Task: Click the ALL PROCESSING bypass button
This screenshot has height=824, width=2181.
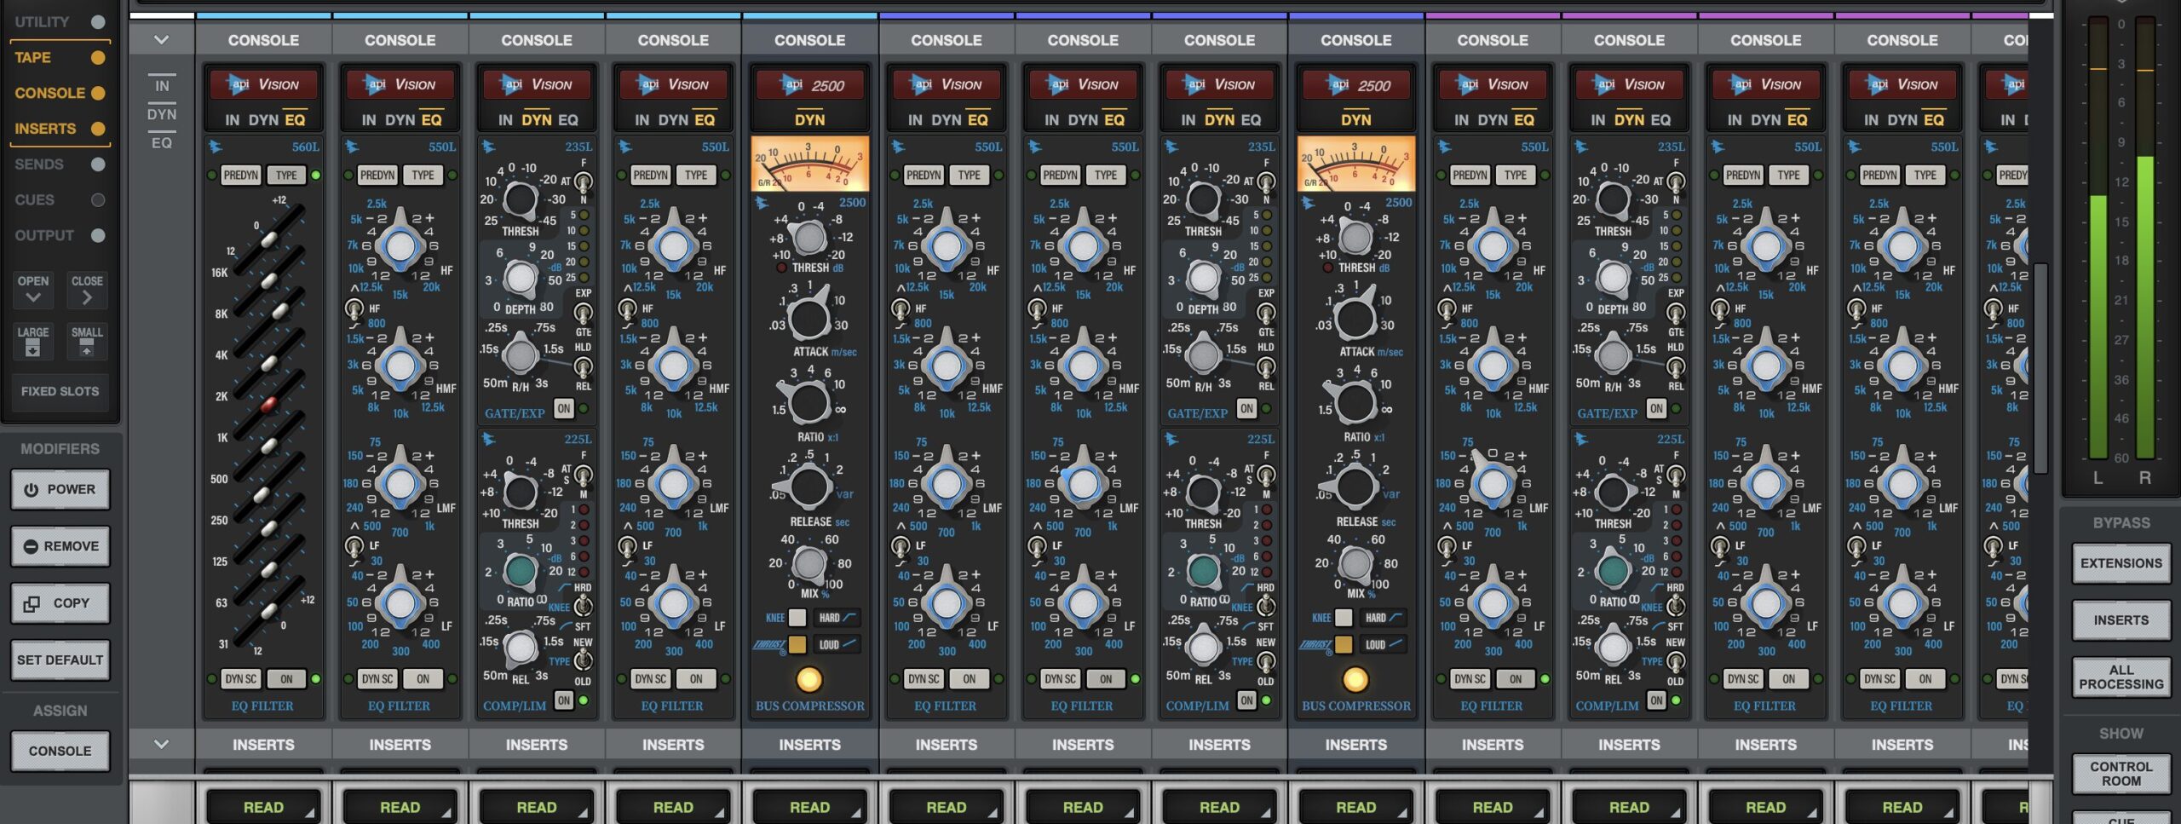Action: 2121,677
